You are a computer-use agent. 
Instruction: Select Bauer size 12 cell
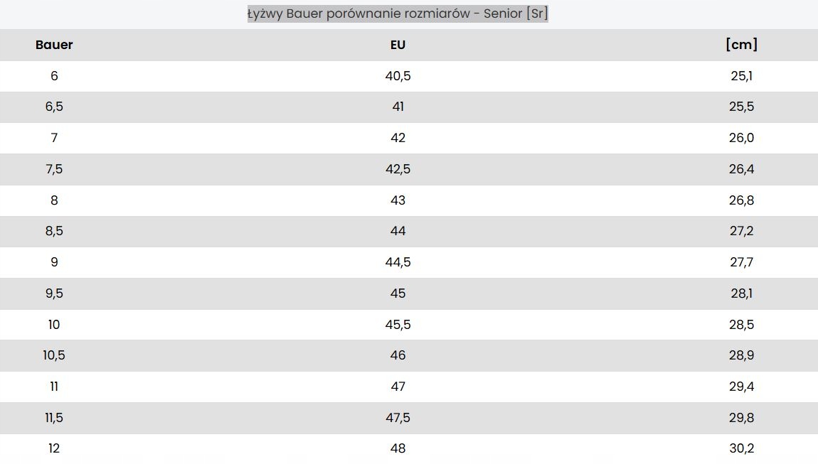point(54,448)
